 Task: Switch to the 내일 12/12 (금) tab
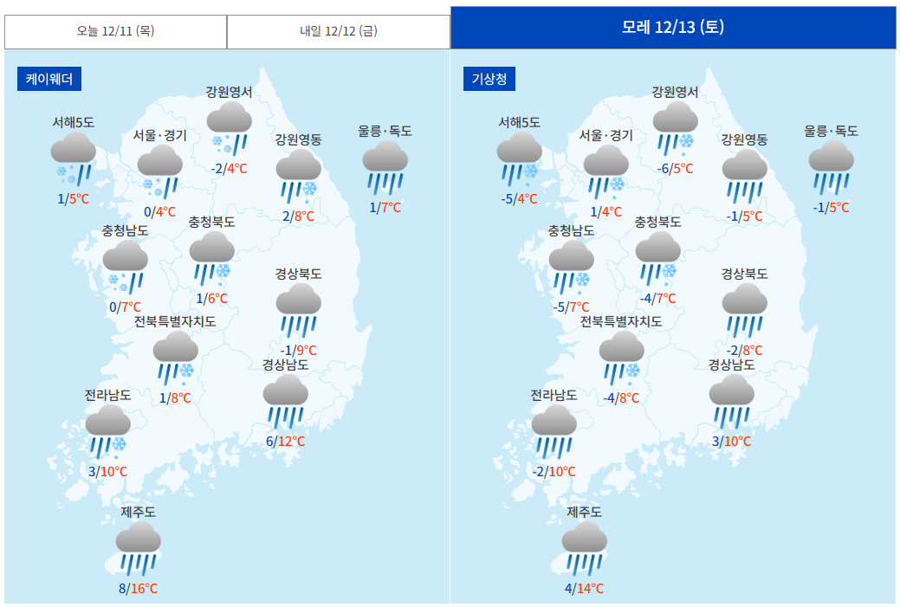339,31
